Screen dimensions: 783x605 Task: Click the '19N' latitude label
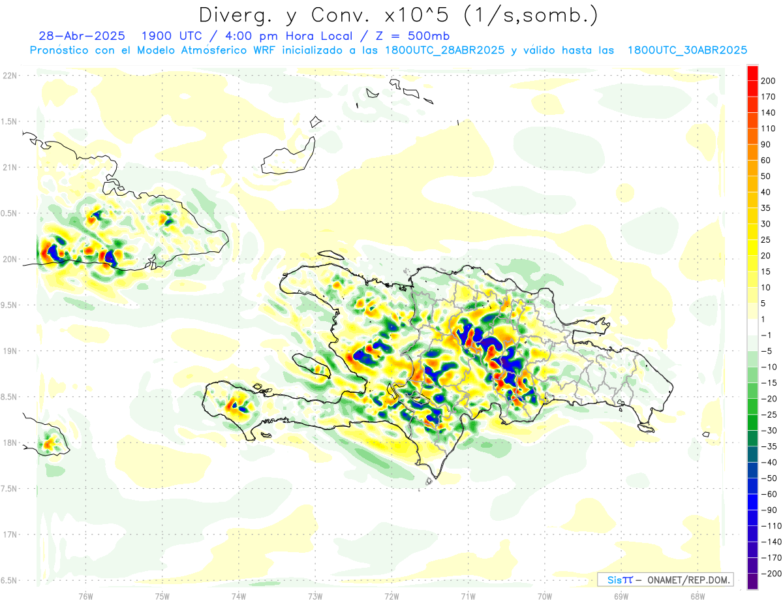10,350
